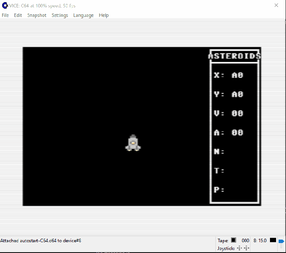Viewport: 286px width, 253px height.
Task: Open the Edit menu
Action: coord(18,15)
